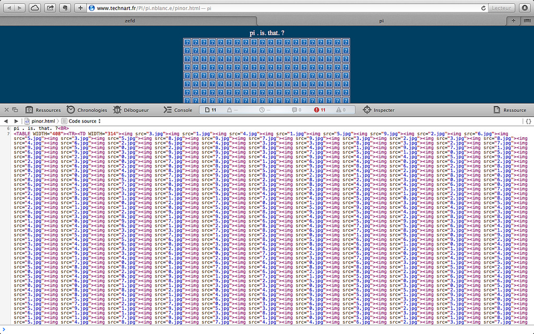Expand the Code source dropdown
The height and width of the screenshot is (334, 534).
(x=81, y=121)
